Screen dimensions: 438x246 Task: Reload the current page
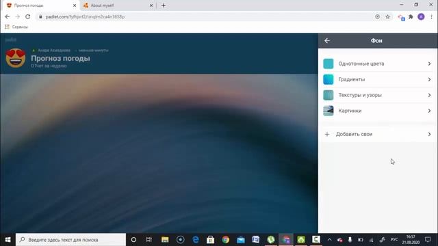[27, 16]
